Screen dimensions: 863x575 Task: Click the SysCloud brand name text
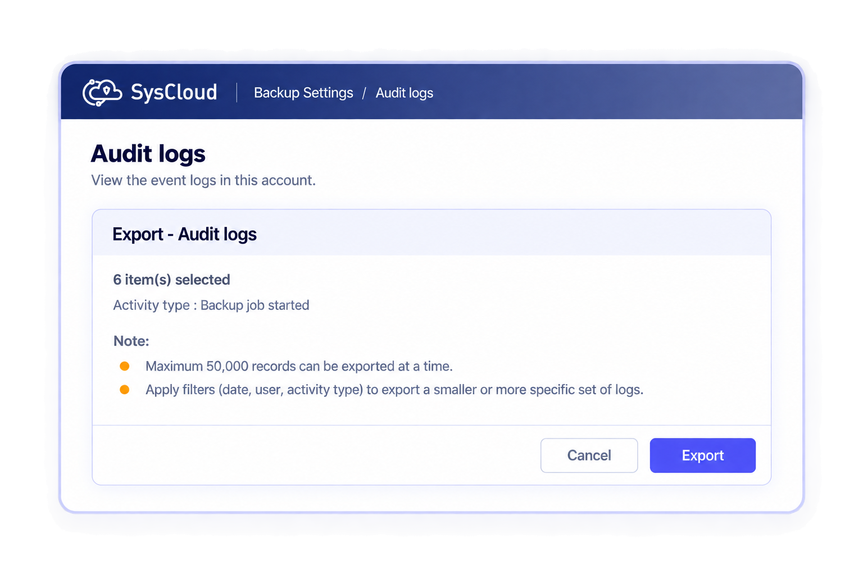coord(174,92)
